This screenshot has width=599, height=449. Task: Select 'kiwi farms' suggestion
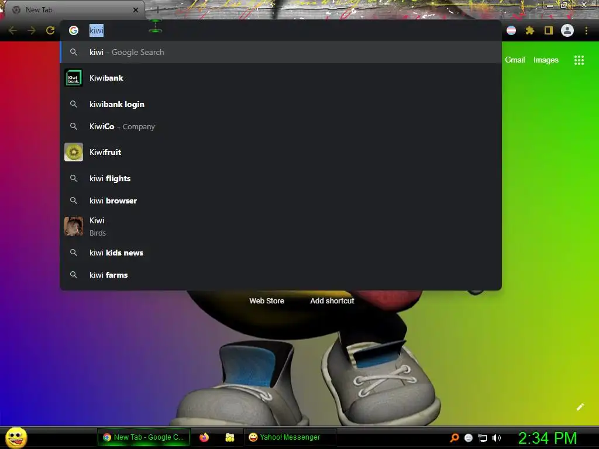click(280, 275)
